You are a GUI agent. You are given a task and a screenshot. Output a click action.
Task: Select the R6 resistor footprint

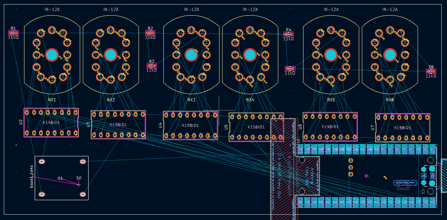[431, 71]
